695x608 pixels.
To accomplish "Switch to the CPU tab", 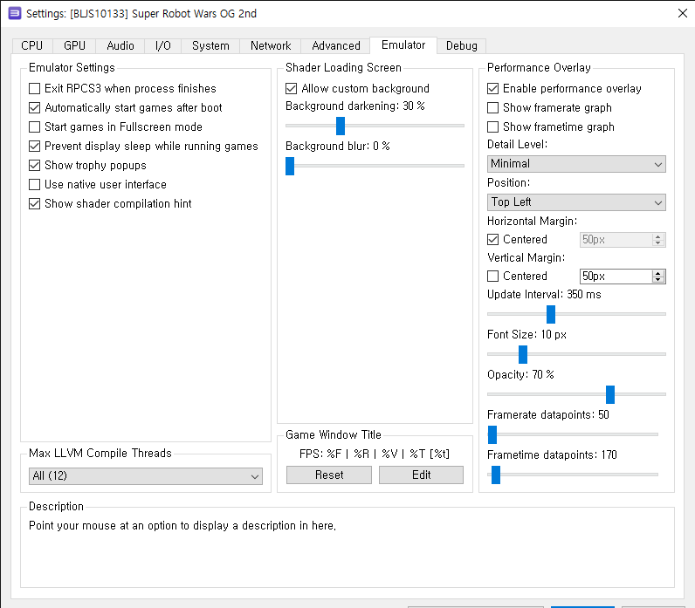I will [x=32, y=46].
